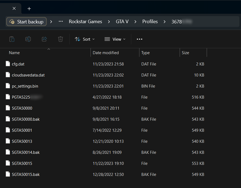
Task: Click the Size column header
Action: (185, 53)
